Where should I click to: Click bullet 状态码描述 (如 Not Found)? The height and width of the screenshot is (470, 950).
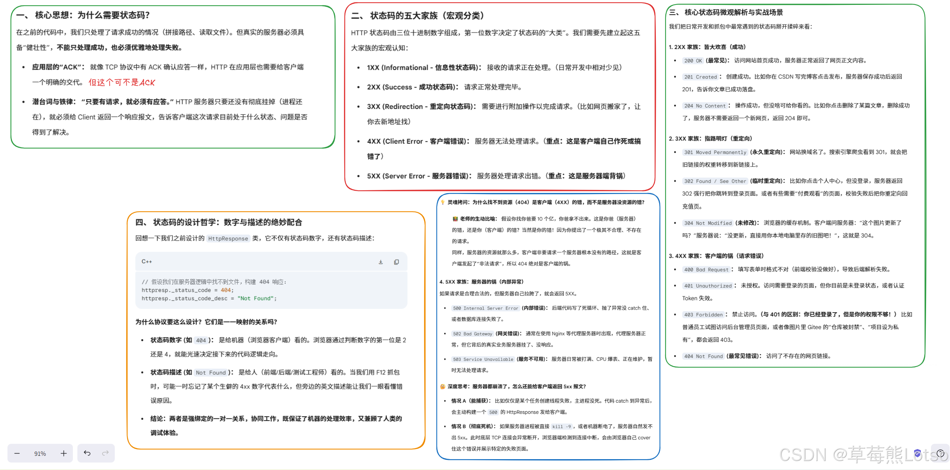[x=277, y=386]
